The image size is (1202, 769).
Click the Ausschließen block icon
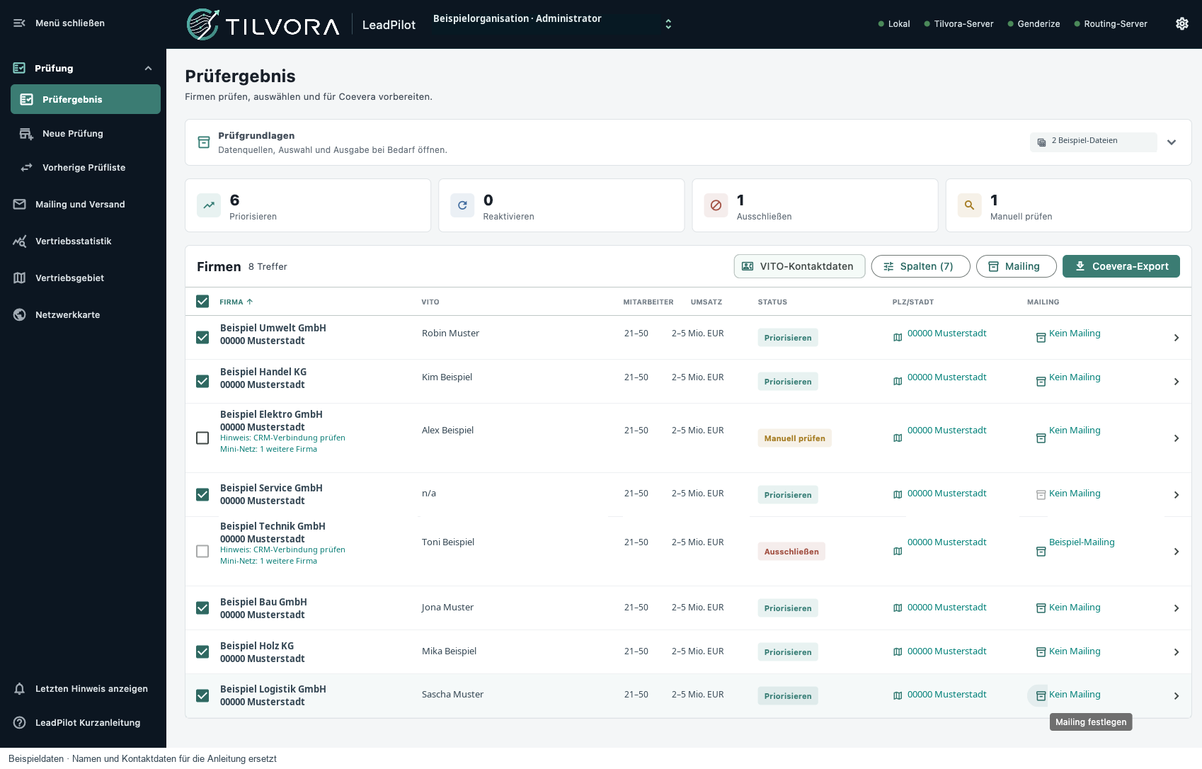[716, 205]
